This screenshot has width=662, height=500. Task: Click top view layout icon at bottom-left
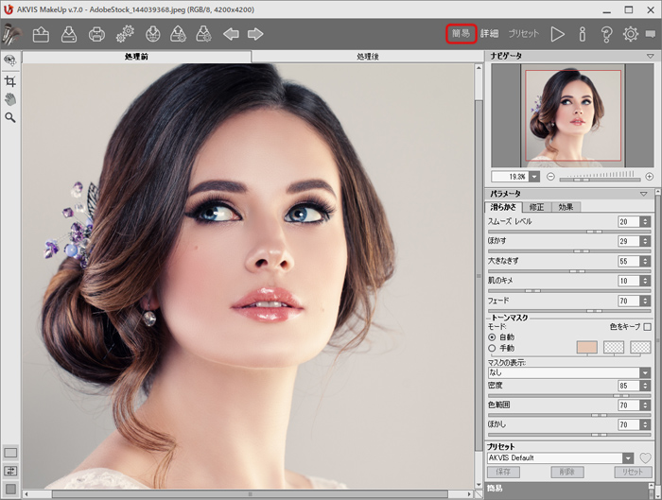[x=10, y=453]
